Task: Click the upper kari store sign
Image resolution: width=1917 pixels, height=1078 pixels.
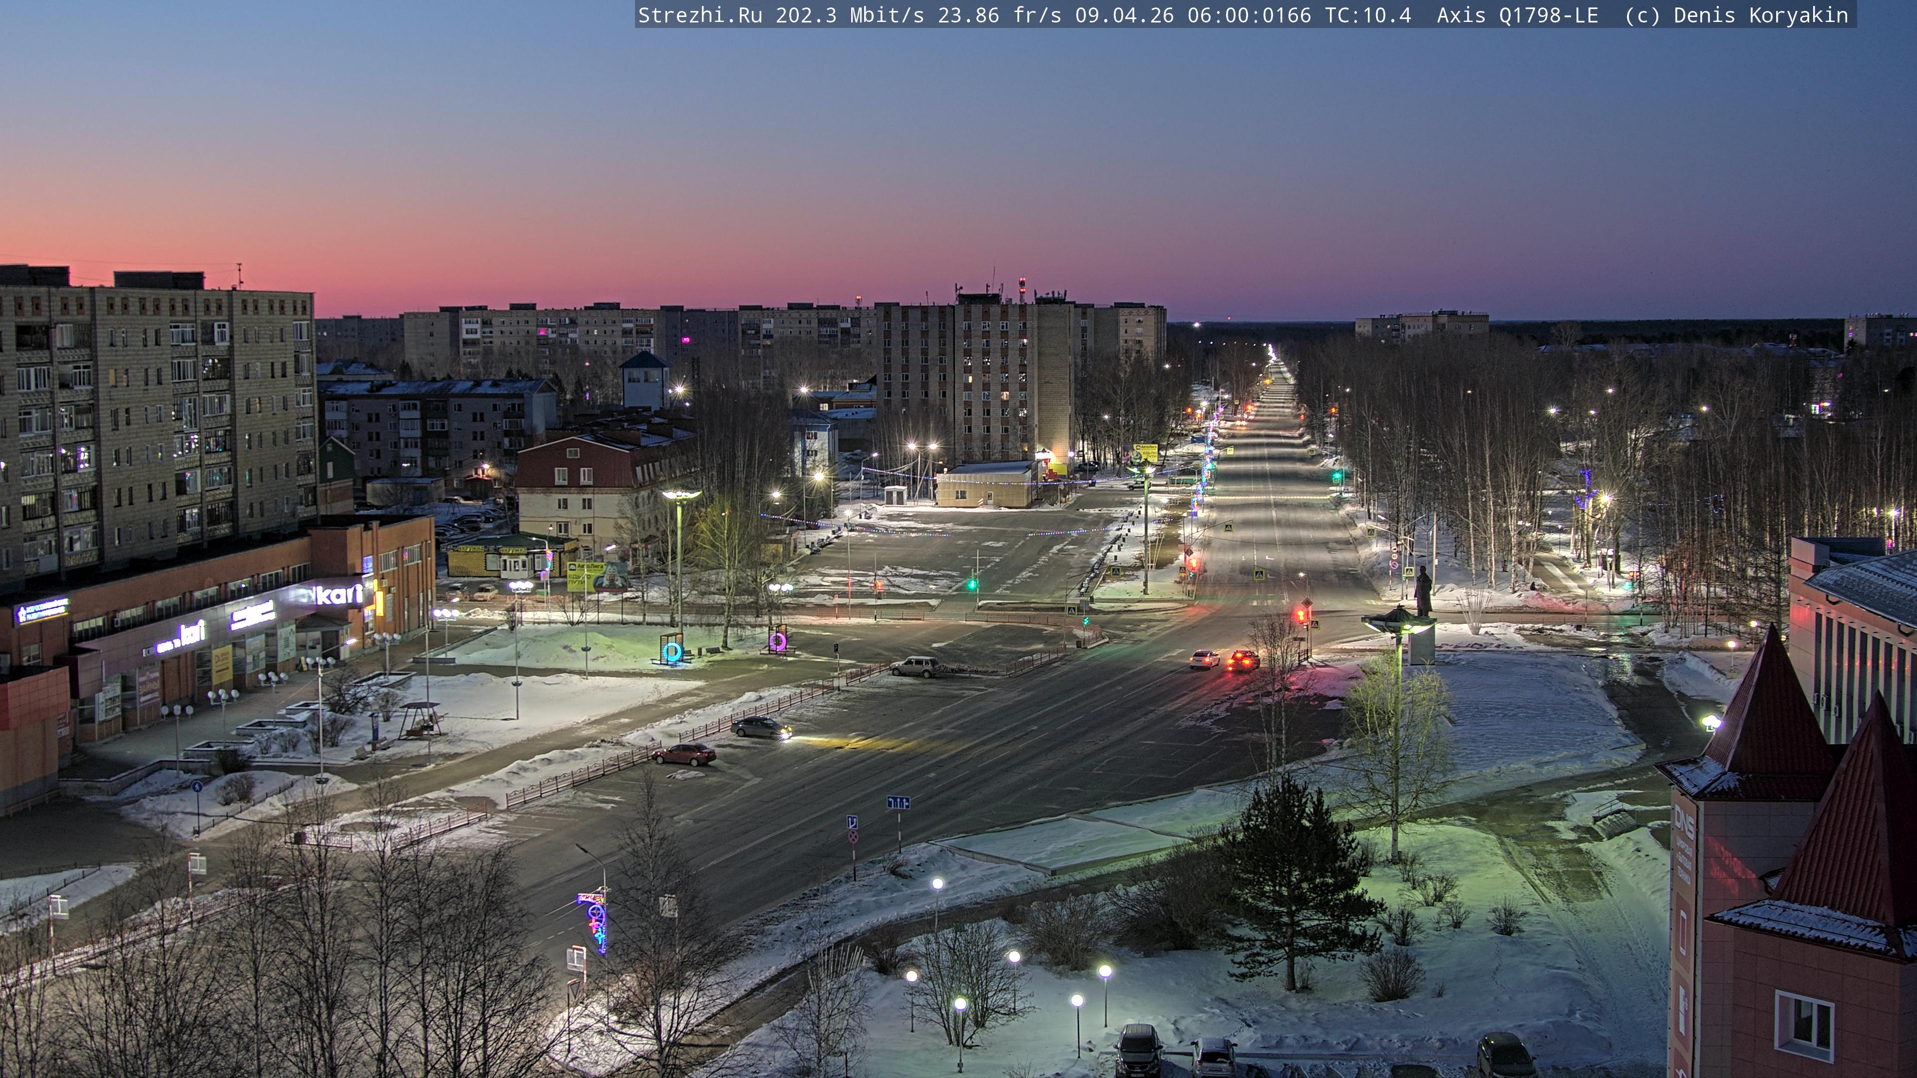Action: pyautogui.click(x=338, y=594)
